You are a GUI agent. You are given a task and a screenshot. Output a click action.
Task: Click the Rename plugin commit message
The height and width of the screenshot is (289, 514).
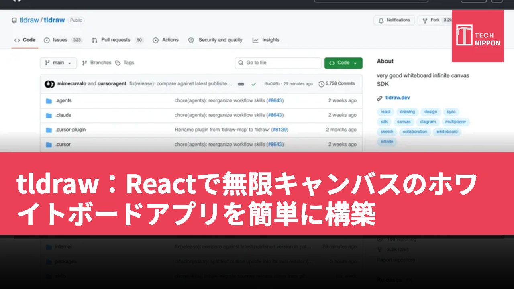click(x=222, y=130)
